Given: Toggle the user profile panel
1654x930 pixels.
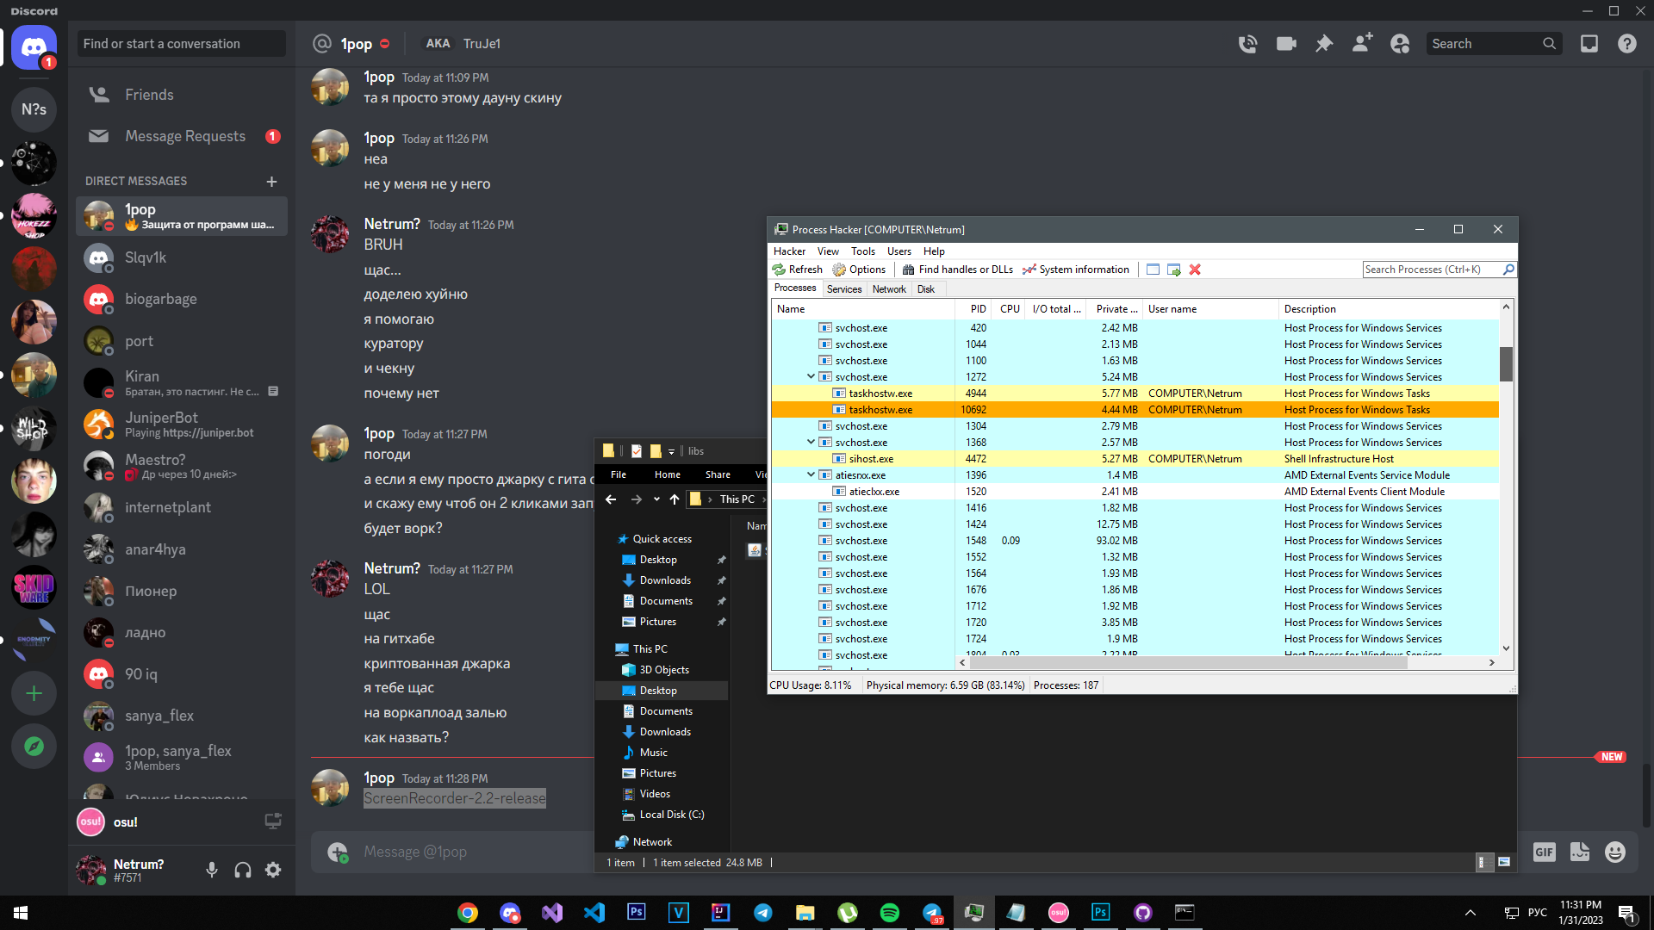Looking at the screenshot, I should [1400, 44].
